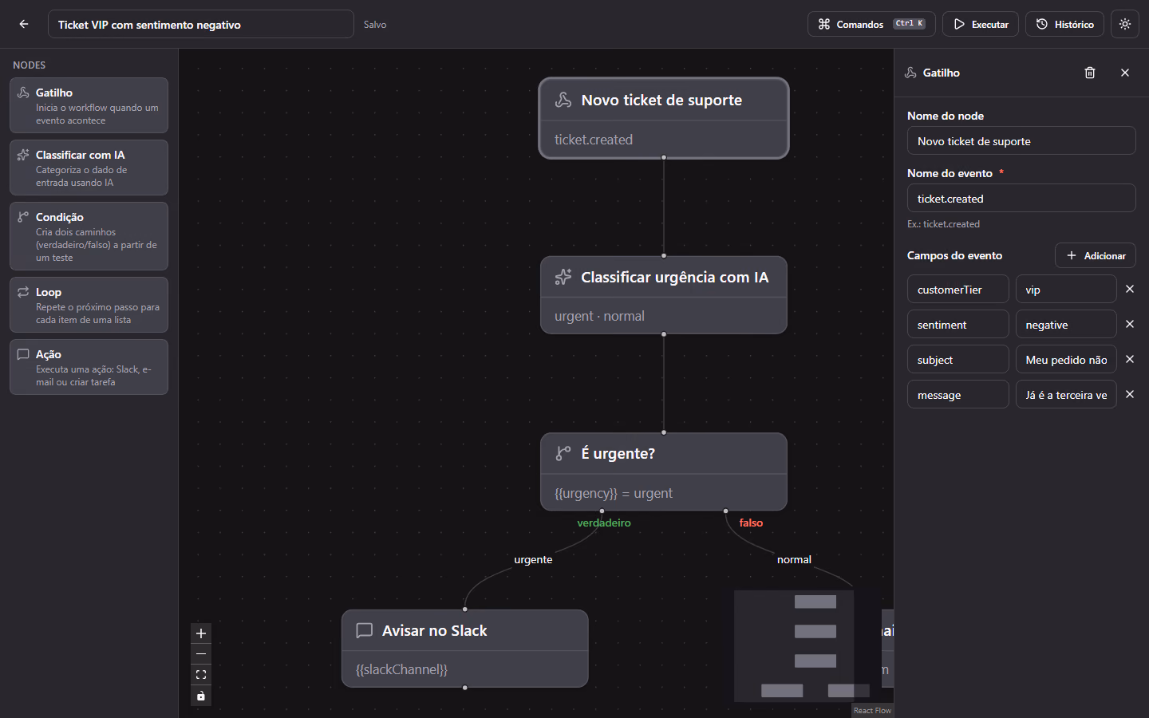Zoom in on the canvas
This screenshot has height=718, width=1149.
click(201, 633)
